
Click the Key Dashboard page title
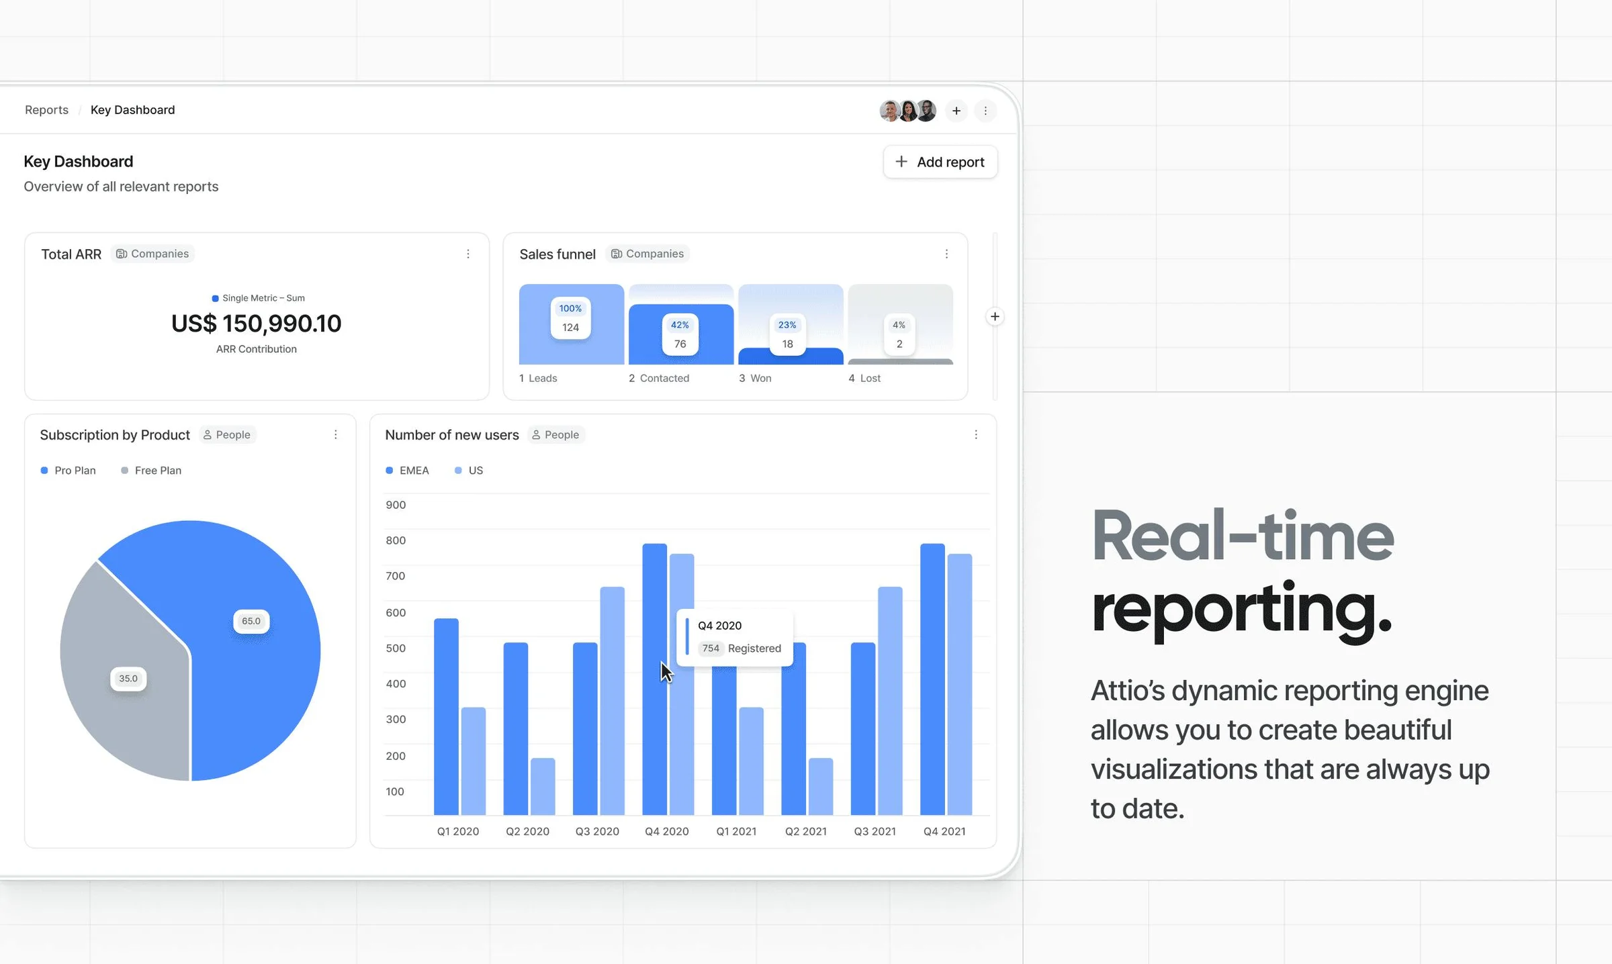(79, 162)
